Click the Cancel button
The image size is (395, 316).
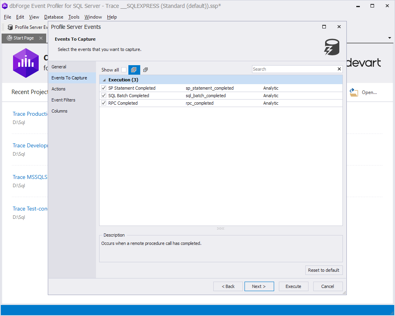point(328,286)
